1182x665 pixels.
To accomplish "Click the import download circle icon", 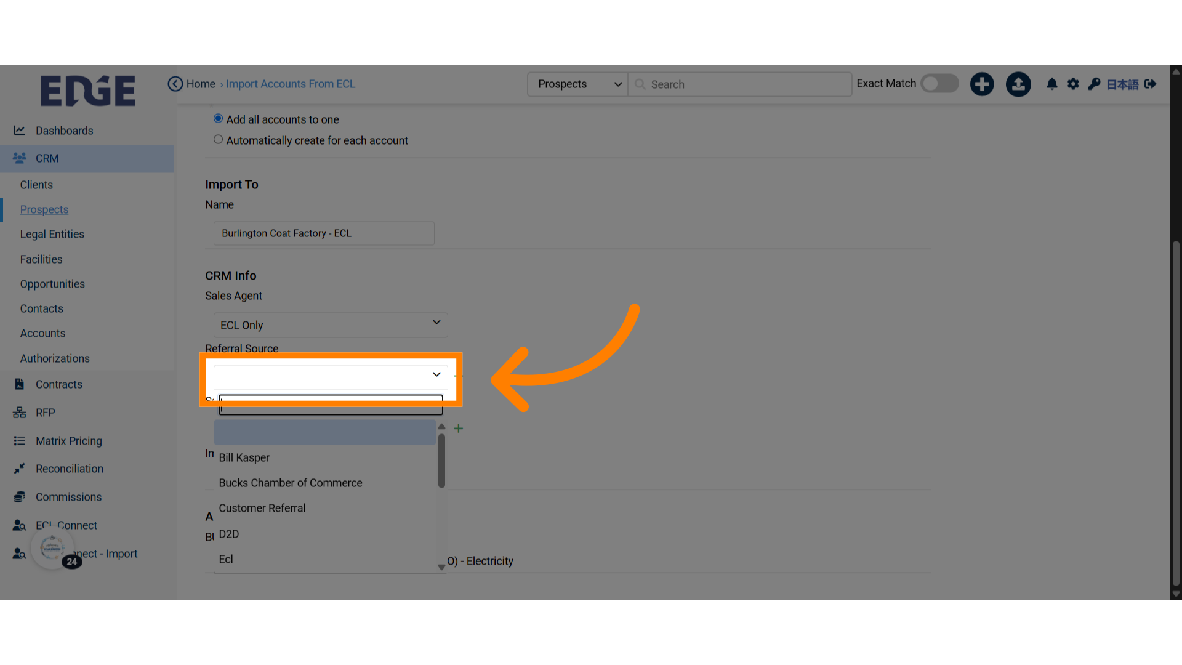I will click(x=1018, y=84).
